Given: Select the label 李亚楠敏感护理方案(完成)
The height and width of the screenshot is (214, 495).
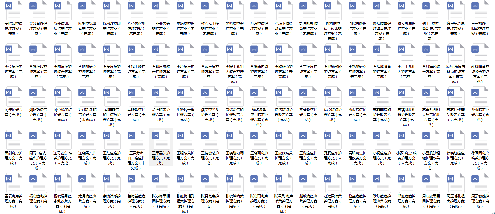Looking at the screenshot, I should click(x=333, y=72).
